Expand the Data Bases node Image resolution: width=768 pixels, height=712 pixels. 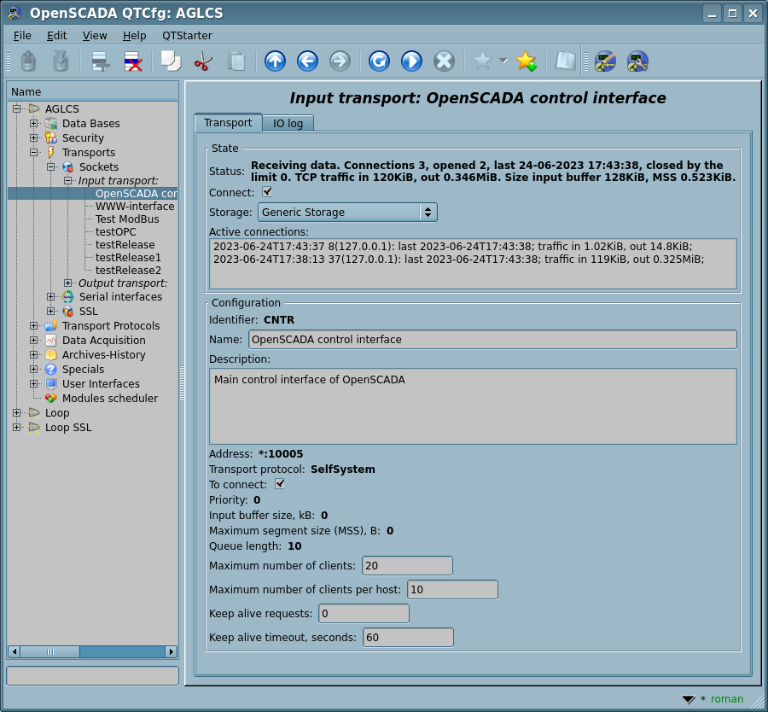tap(34, 124)
